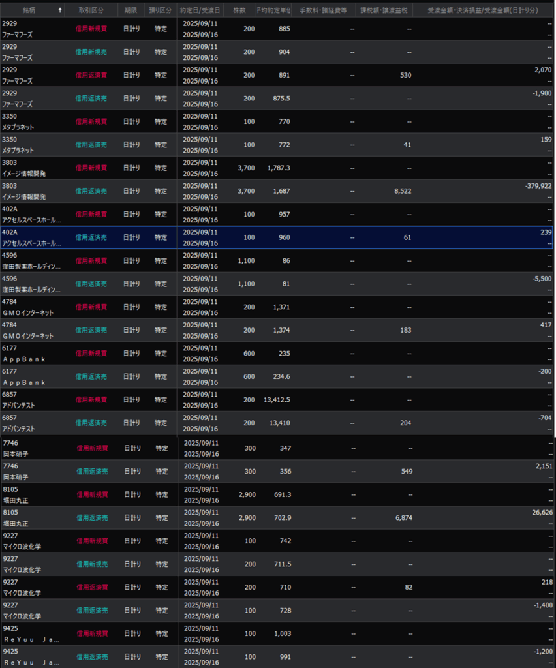
Task: Click the 課税額・譲渡益税 column header
Action: pos(384,10)
